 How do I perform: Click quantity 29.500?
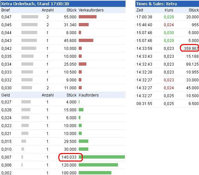(x=70, y=141)
